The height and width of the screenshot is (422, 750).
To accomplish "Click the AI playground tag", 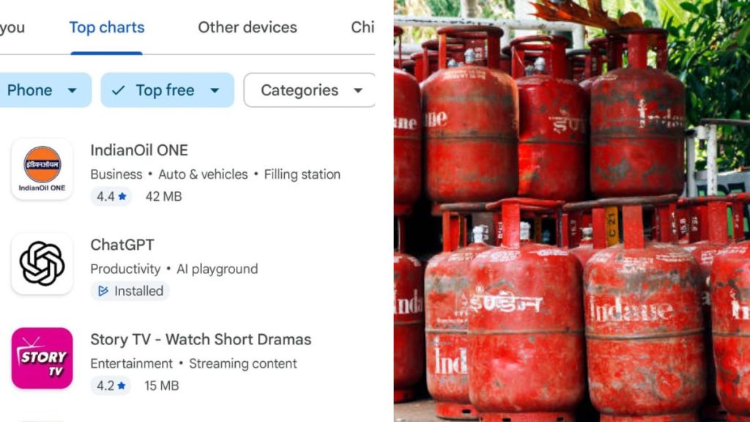I will tap(217, 269).
